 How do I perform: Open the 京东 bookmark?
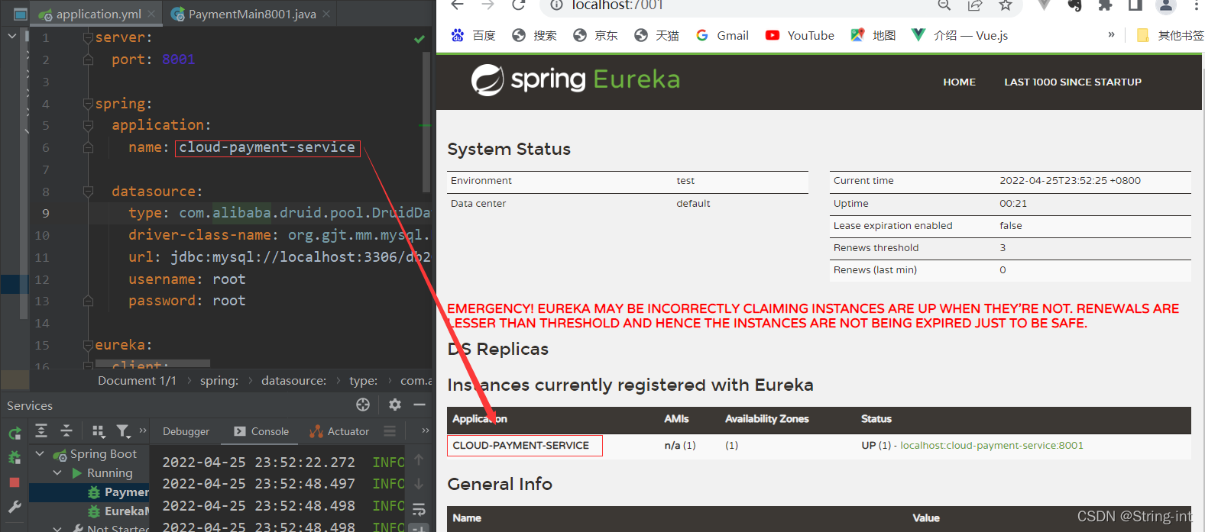(x=596, y=35)
